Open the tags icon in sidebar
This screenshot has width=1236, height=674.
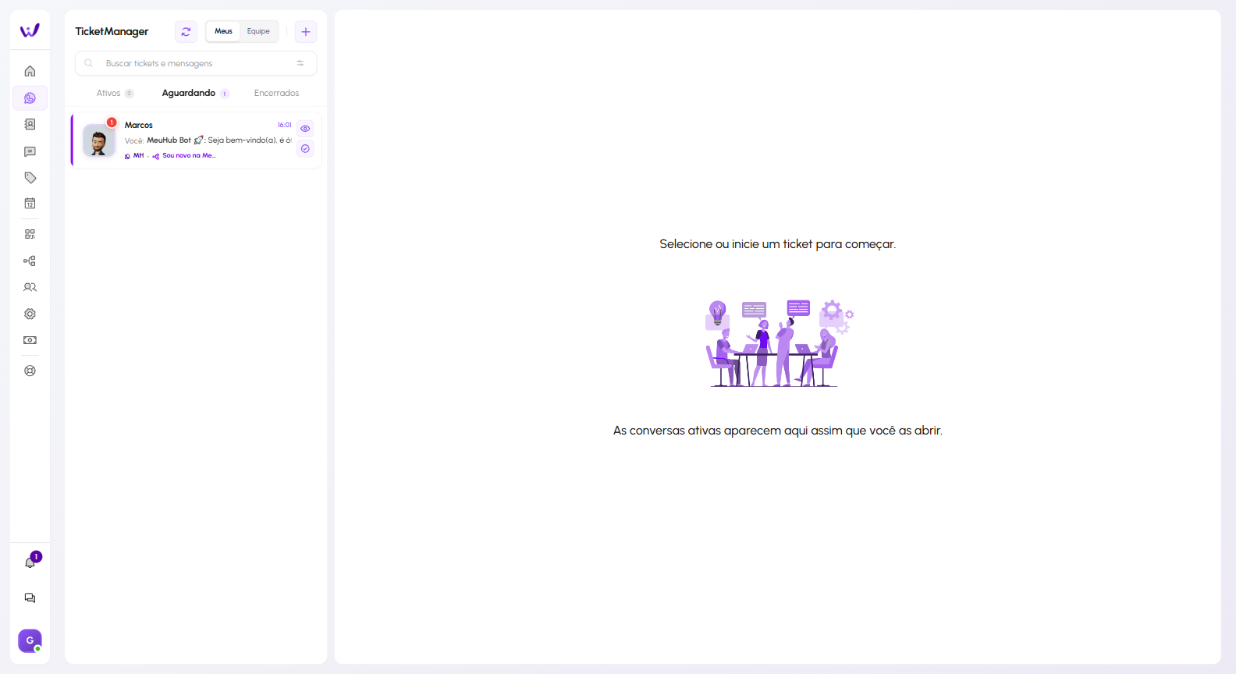30,178
